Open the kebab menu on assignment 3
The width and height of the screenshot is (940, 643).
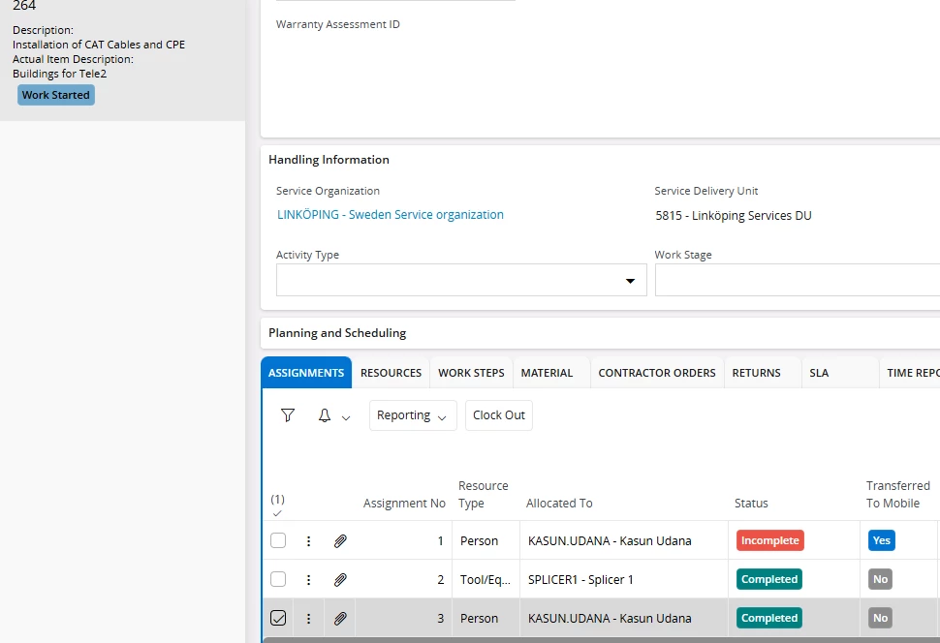pyautogui.click(x=309, y=618)
